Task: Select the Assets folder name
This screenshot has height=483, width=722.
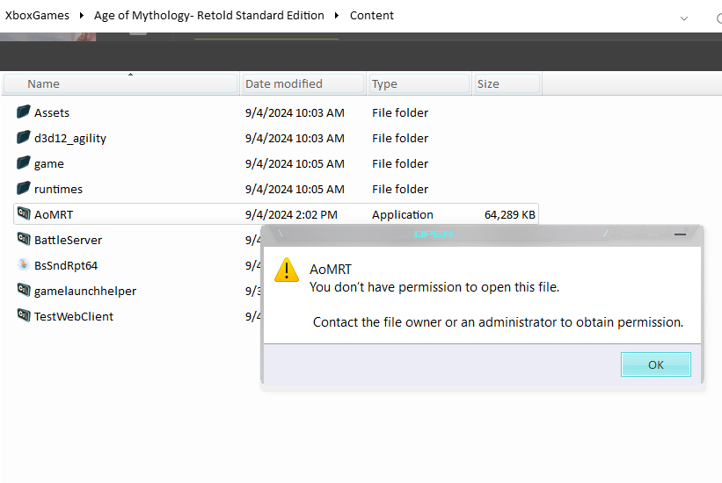Action: tap(52, 112)
